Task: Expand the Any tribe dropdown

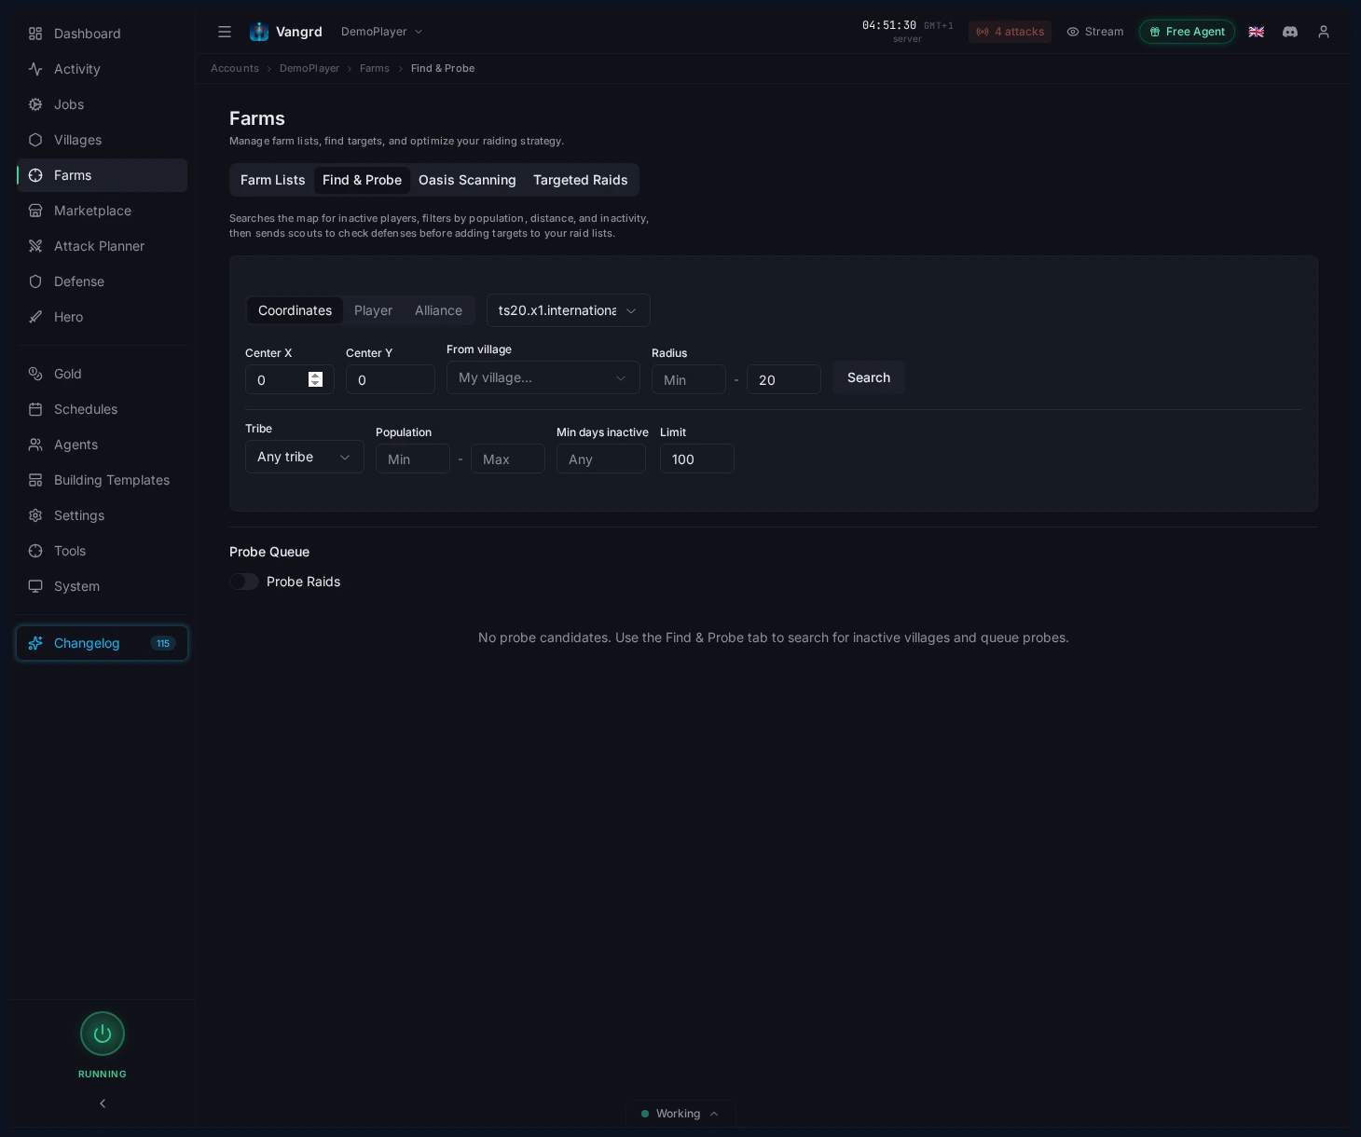Action: click(304, 457)
